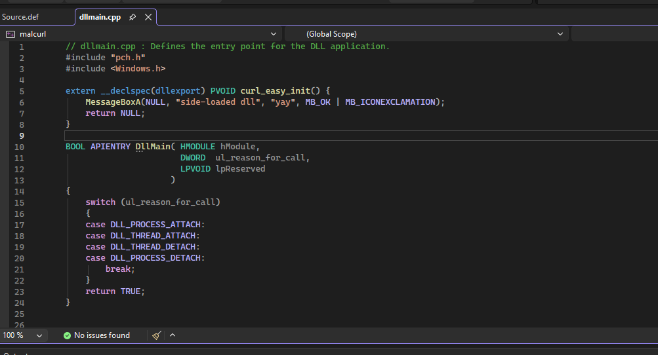Click the DLL_PROCESS_ATTACH case label
The image size is (658, 355).
(x=157, y=225)
